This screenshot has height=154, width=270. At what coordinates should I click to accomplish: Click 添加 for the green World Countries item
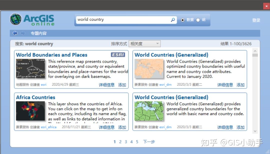(x=240, y=127)
